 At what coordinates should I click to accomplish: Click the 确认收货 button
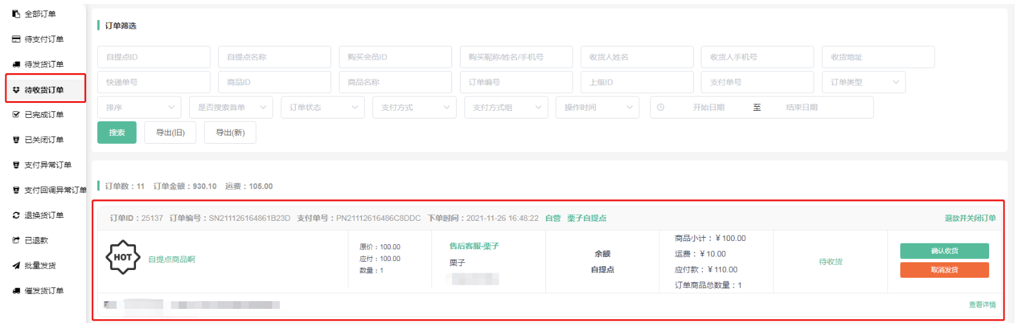pos(944,251)
